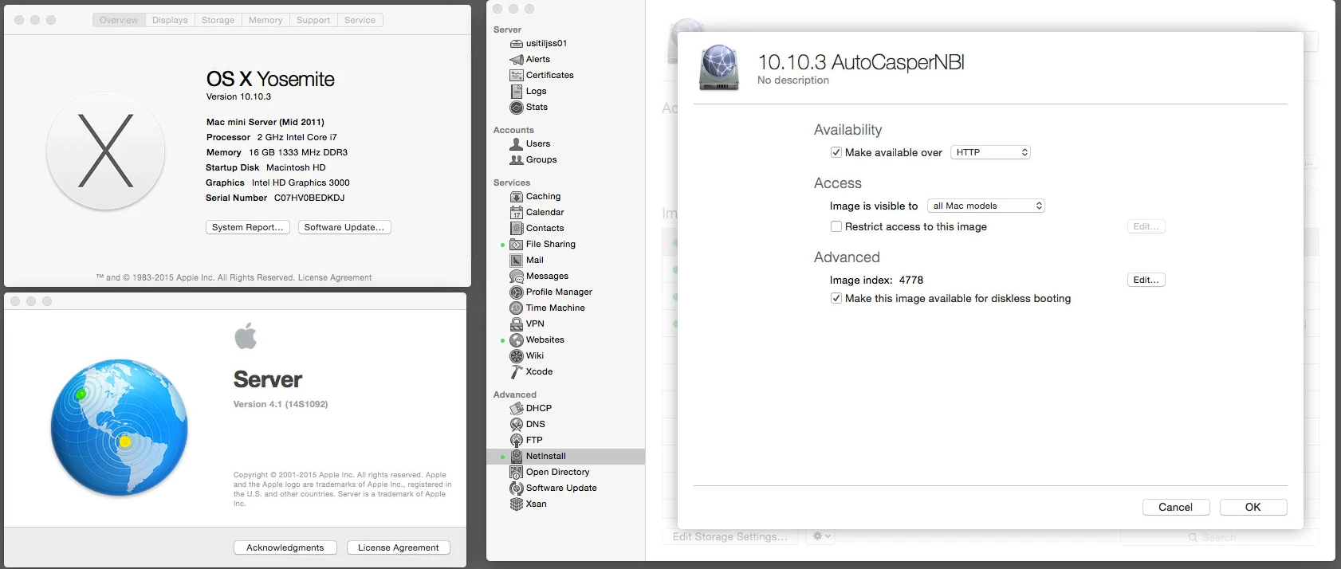Open the Xcode hammer icon
The height and width of the screenshot is (569, 1341).
[x=517, y=371]
